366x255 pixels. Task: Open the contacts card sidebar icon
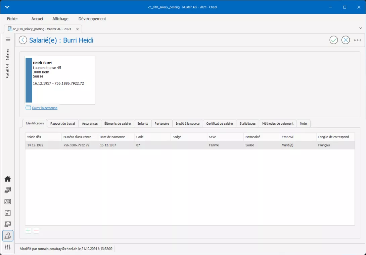(8, 202)
